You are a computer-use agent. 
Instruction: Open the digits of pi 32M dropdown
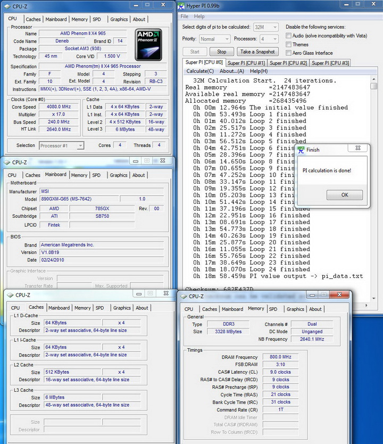click(266, 27)
